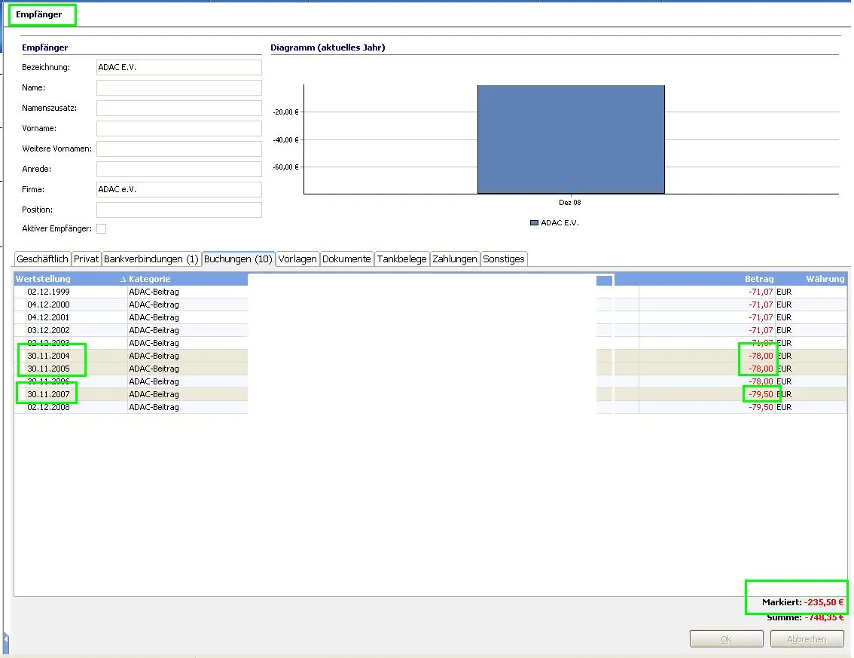Open the Bankverbindungen (1) tab
This screenshot has width=854, height=658.
151,259
